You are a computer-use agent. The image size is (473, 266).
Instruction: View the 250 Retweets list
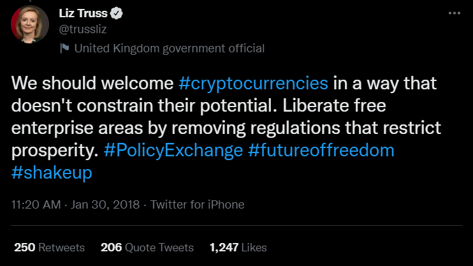click(x=48, y=247)
